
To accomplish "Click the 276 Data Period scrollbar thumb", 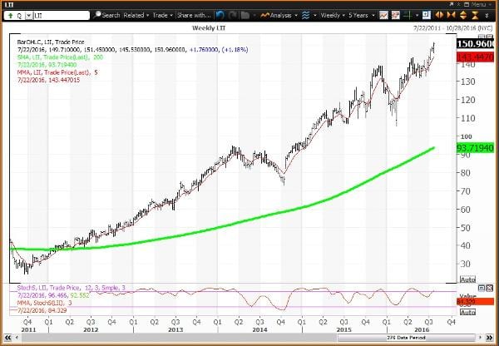I will click(406, 338).
